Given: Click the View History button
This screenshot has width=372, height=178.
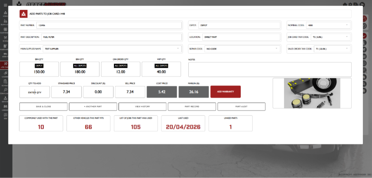Looking at the screenshot, I should [142, 107].
